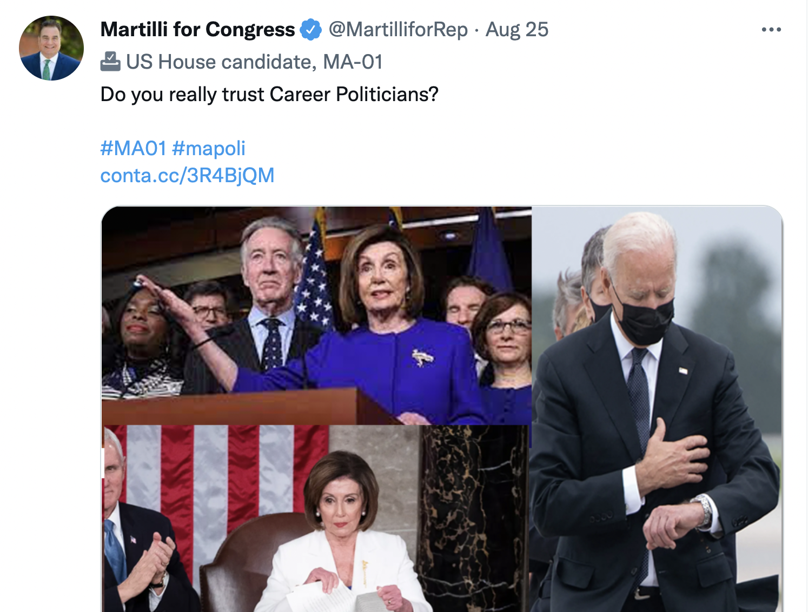Open the Martilli for Congress profile avatar
Image resolution: width=808 pixels, height=612 pixels.
pos(51,48)
